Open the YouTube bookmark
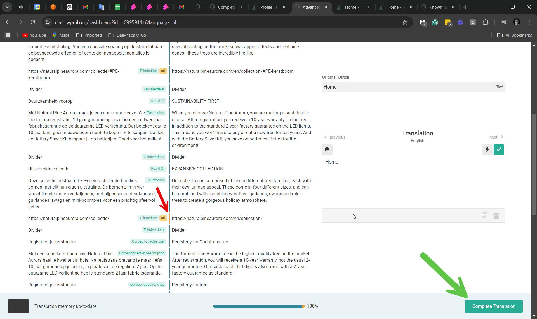Viewport: 537px width, 319px height. (x=34, y=35)
